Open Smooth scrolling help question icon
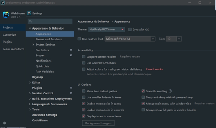 [170, 91]
